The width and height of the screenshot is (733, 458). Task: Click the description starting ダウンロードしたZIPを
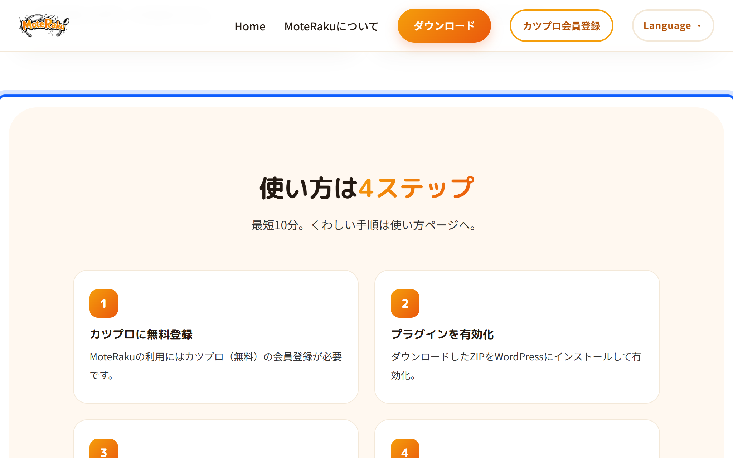click(x=516, y=366)
